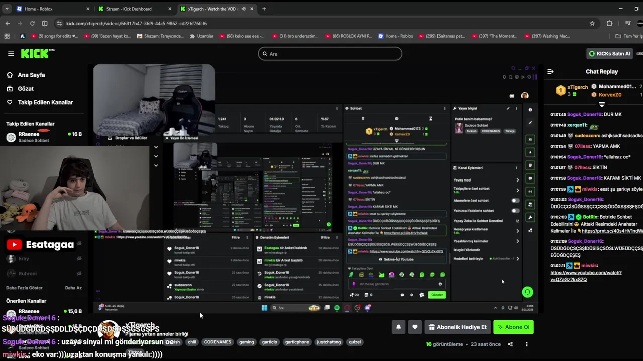
Task: Select the gaming tag
Action: pyautogui.click(x=246, y=342)
